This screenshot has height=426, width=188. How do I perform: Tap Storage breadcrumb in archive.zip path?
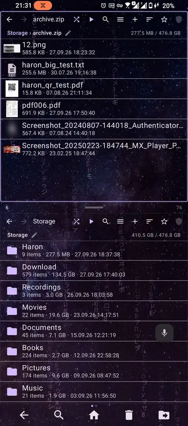(17, 33)
